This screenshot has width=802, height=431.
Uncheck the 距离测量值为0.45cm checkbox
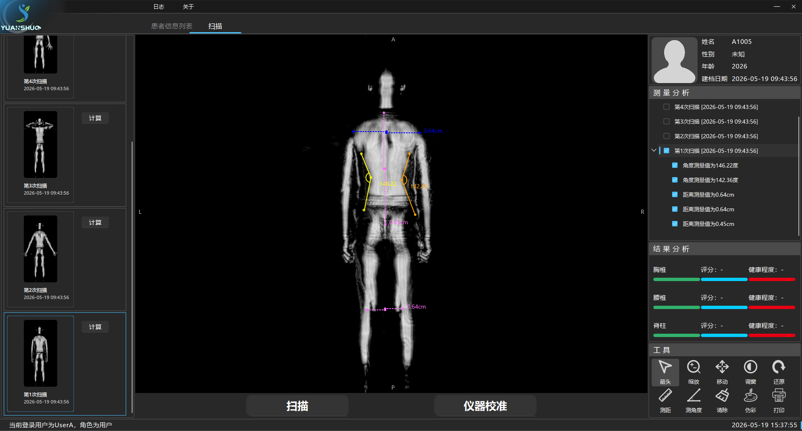[x=675, y=224]
